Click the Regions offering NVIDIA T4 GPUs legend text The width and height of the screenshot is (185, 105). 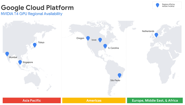tap(168, 5)
